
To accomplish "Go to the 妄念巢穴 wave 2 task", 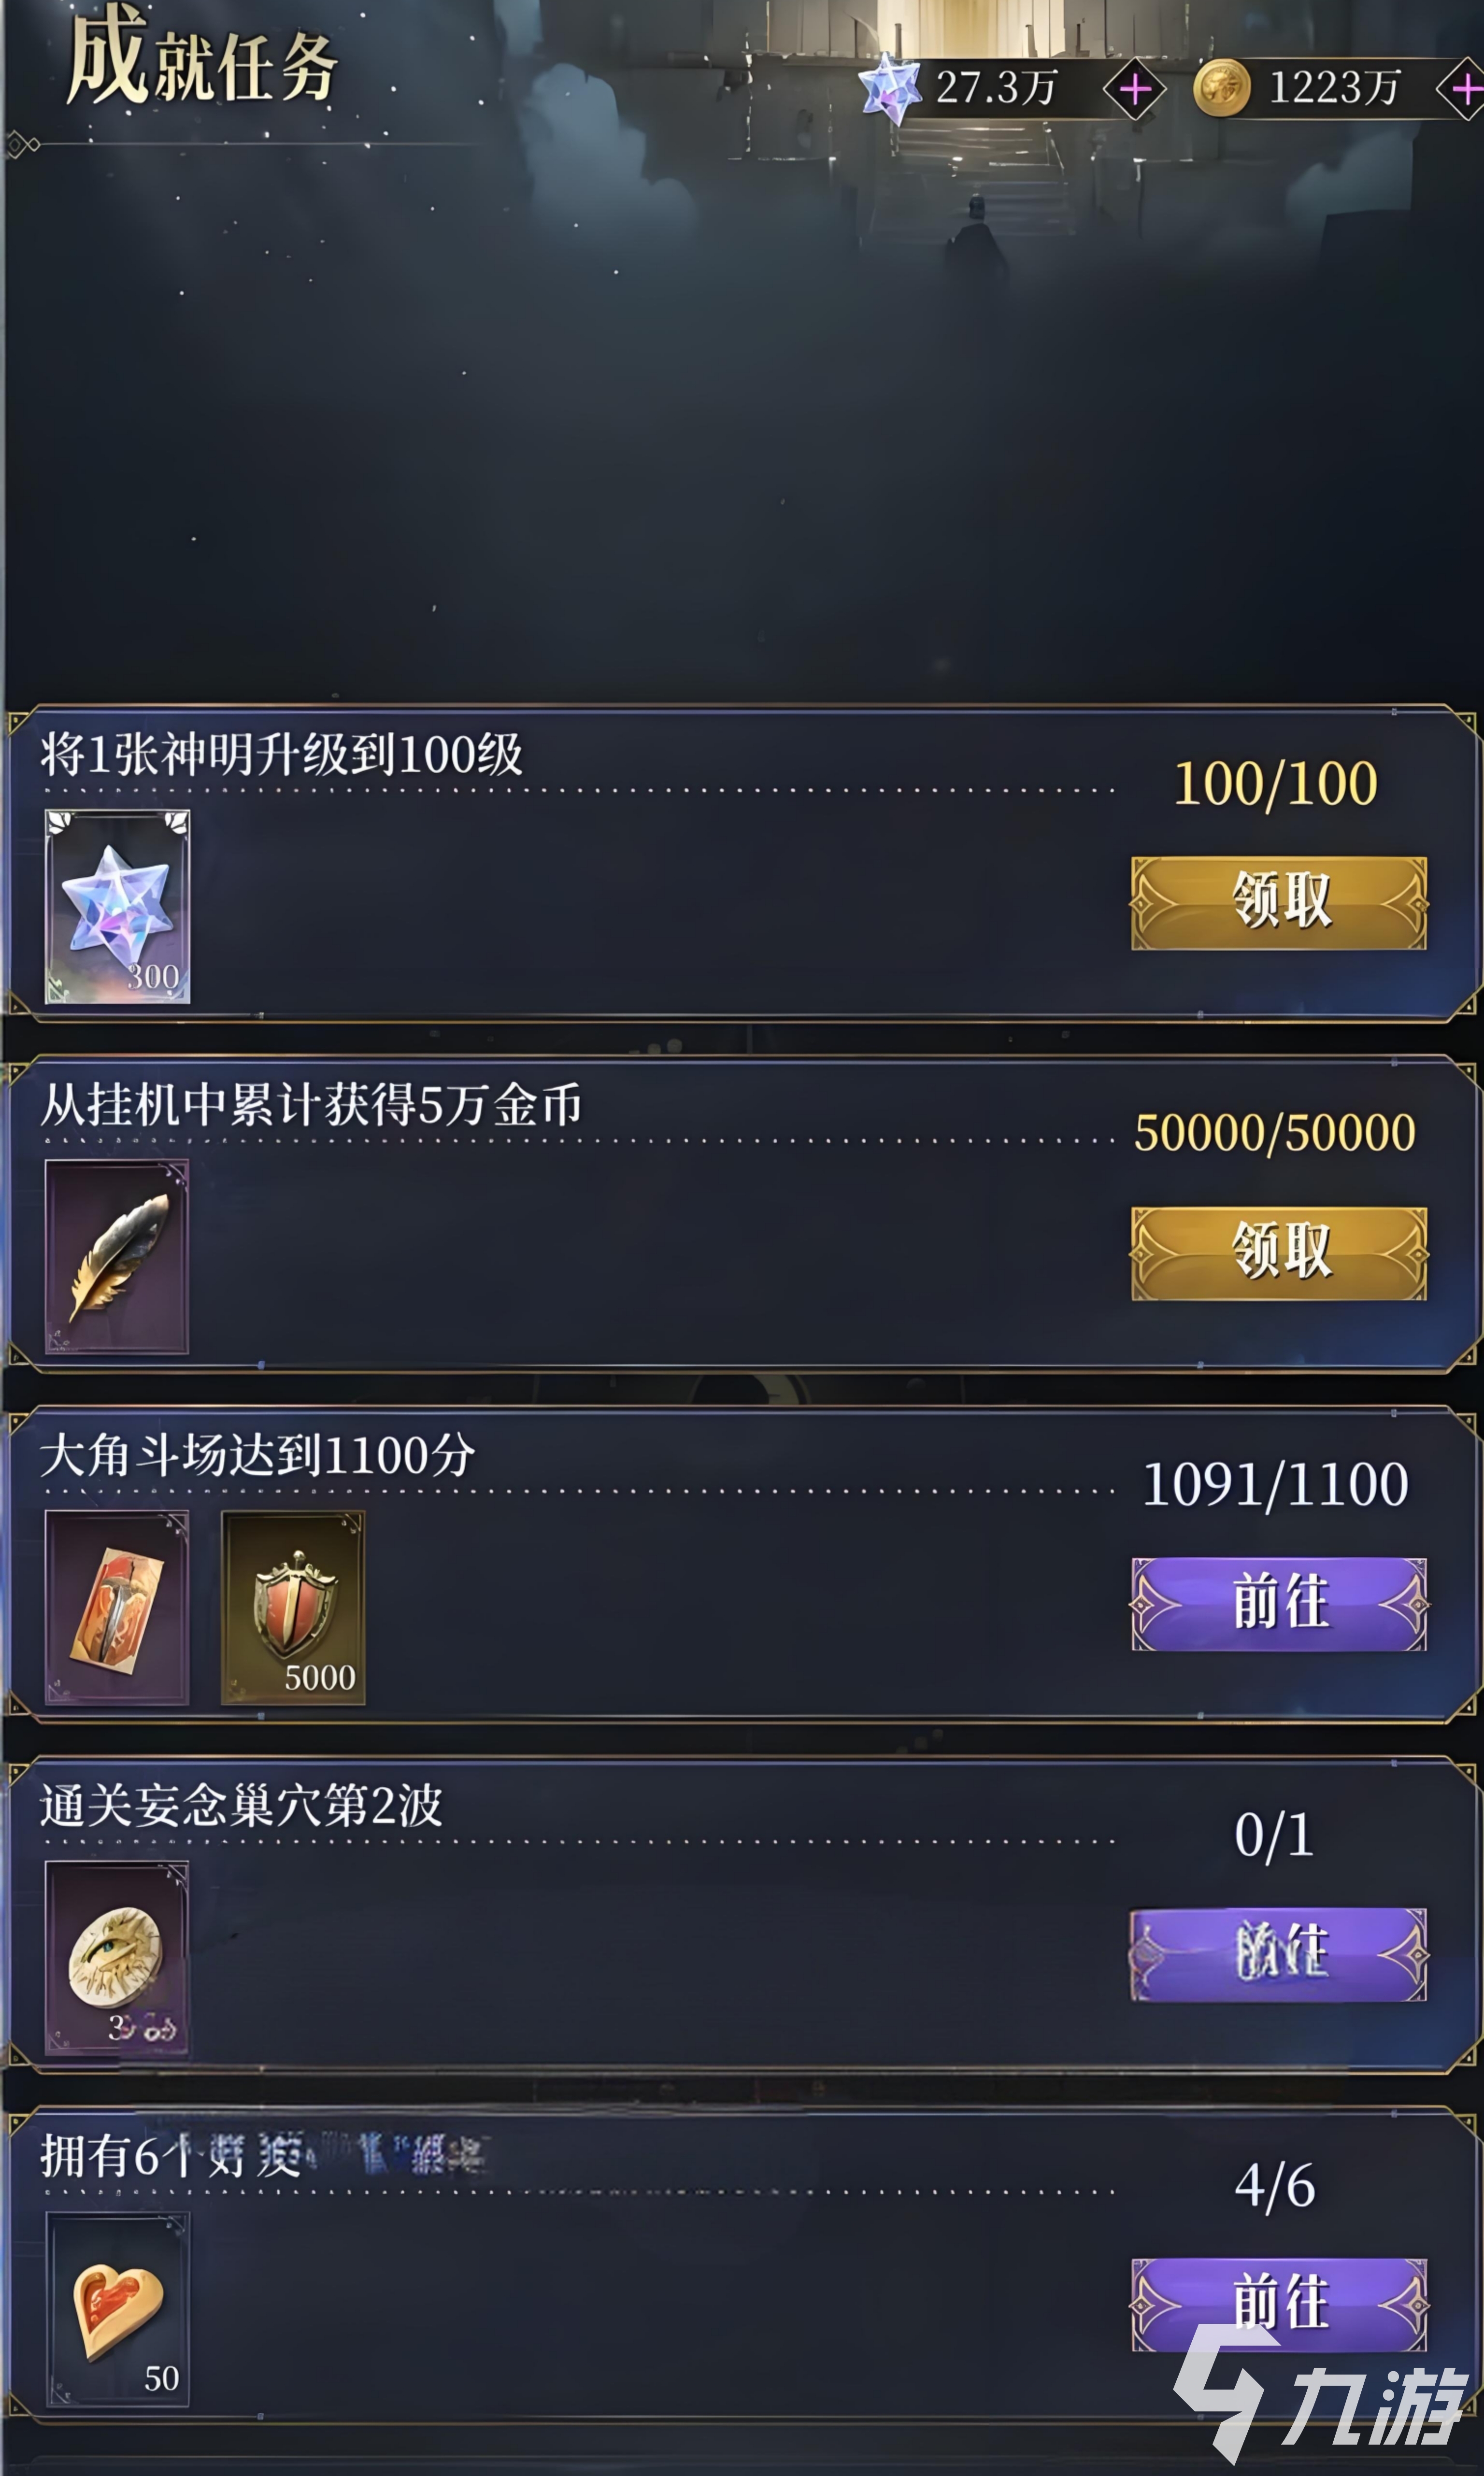I will point(1279,1955).
